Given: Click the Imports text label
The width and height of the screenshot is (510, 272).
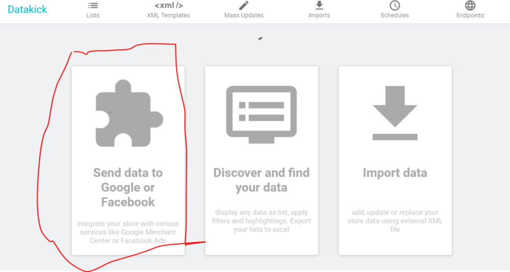Looking at the screenshot, I should (319, 15).
